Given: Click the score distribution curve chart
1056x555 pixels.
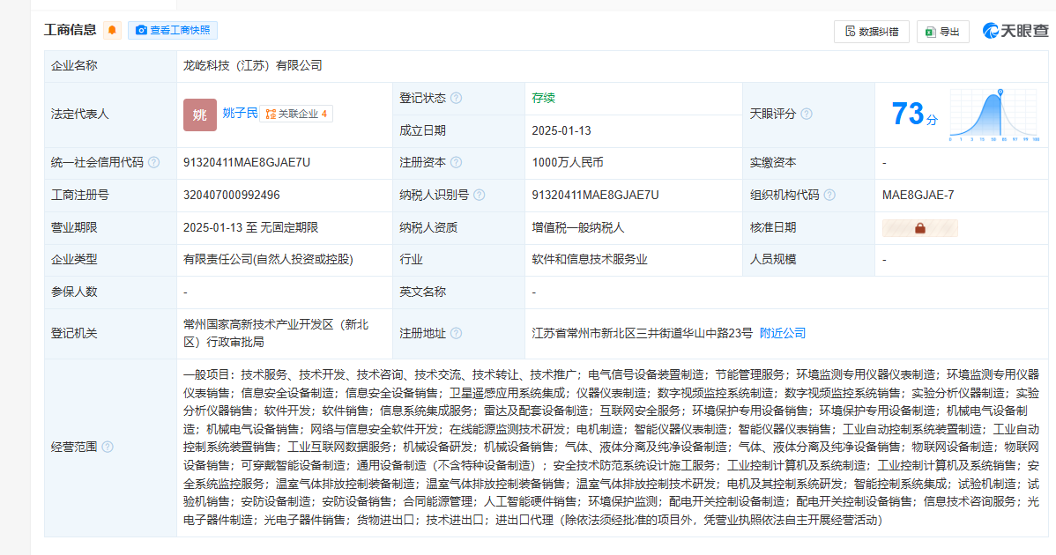Looking at the screenshot, I should tap(994, 115).
